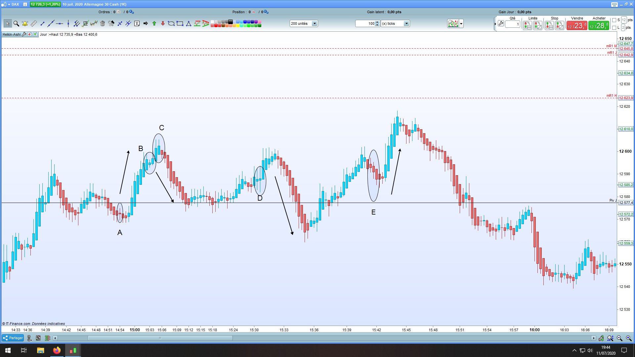This screenshot has height=357, width=635.
Task: Open the Heikin-Ashi wrench settings
Action: click(x=24, y=34)
